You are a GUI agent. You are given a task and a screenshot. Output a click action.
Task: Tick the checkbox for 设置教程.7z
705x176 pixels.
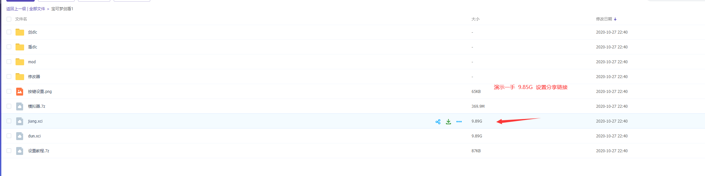click(9, 151)
